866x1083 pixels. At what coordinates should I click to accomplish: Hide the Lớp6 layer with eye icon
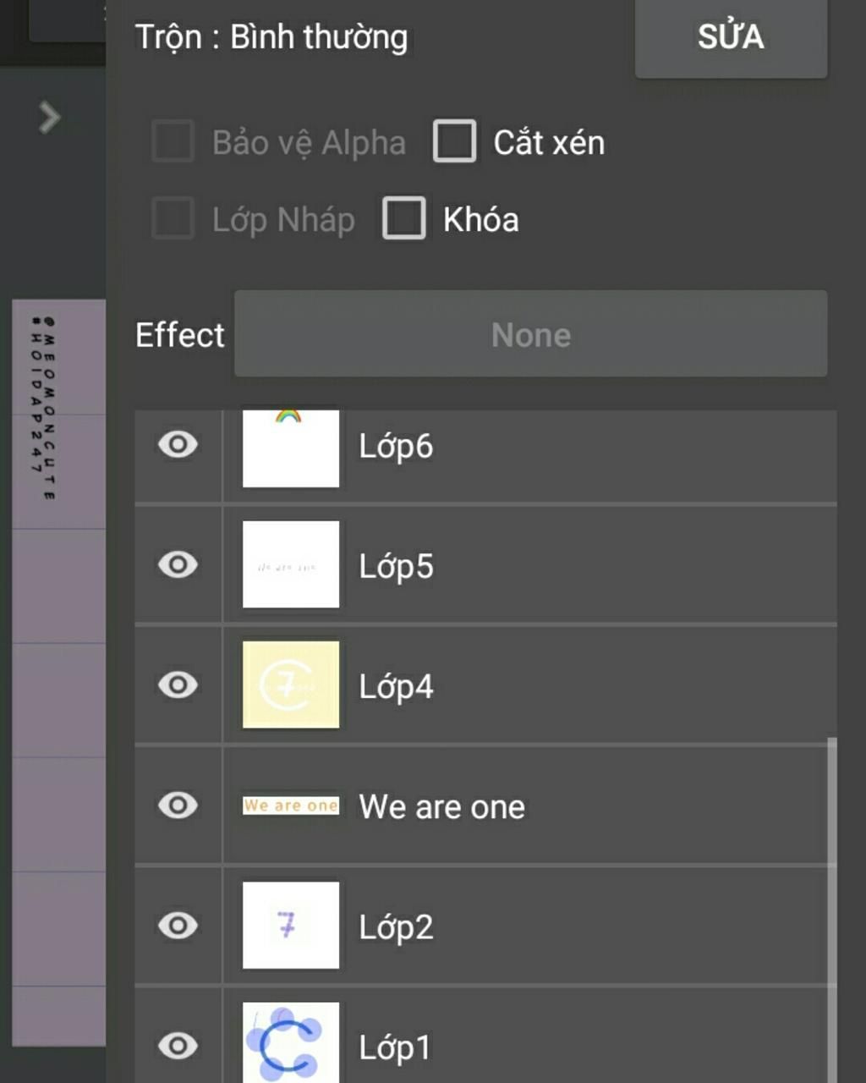click(x=178, y=444)
